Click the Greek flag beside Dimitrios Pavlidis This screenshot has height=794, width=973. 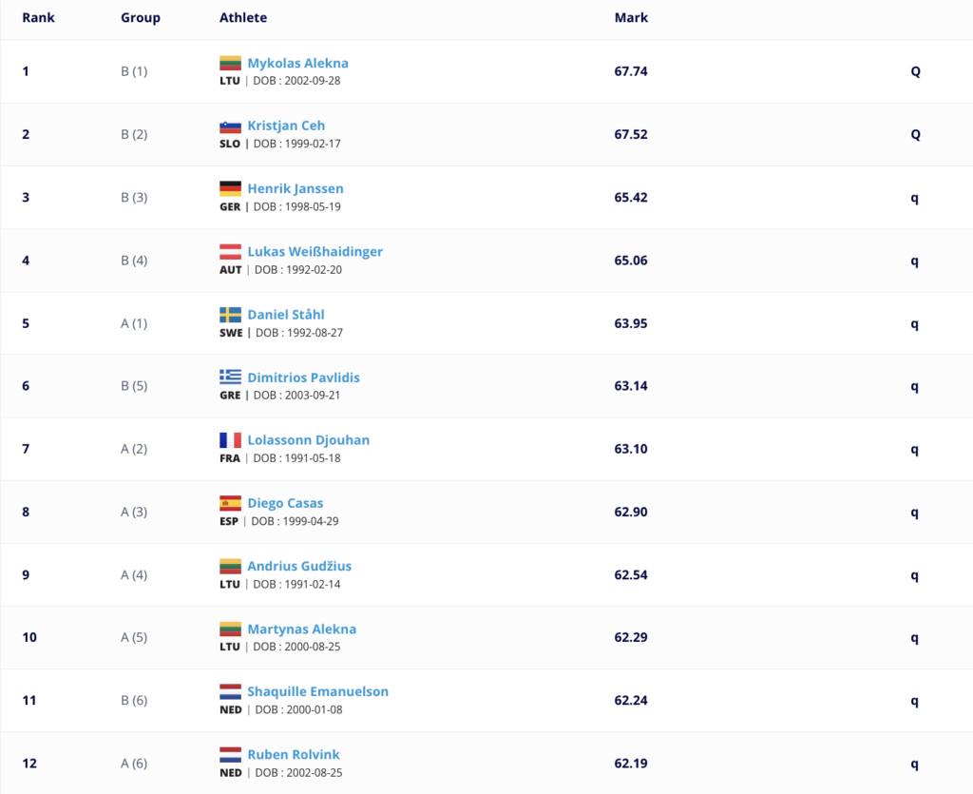230,378
